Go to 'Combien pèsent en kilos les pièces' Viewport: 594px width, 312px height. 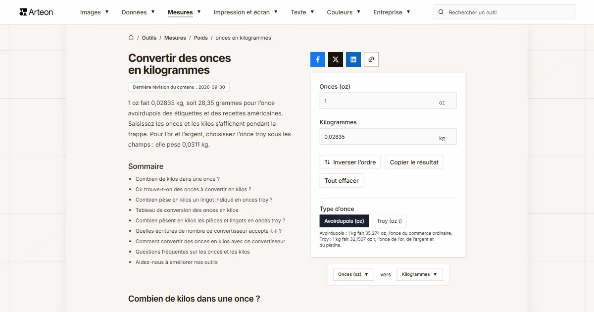[210, 220]
